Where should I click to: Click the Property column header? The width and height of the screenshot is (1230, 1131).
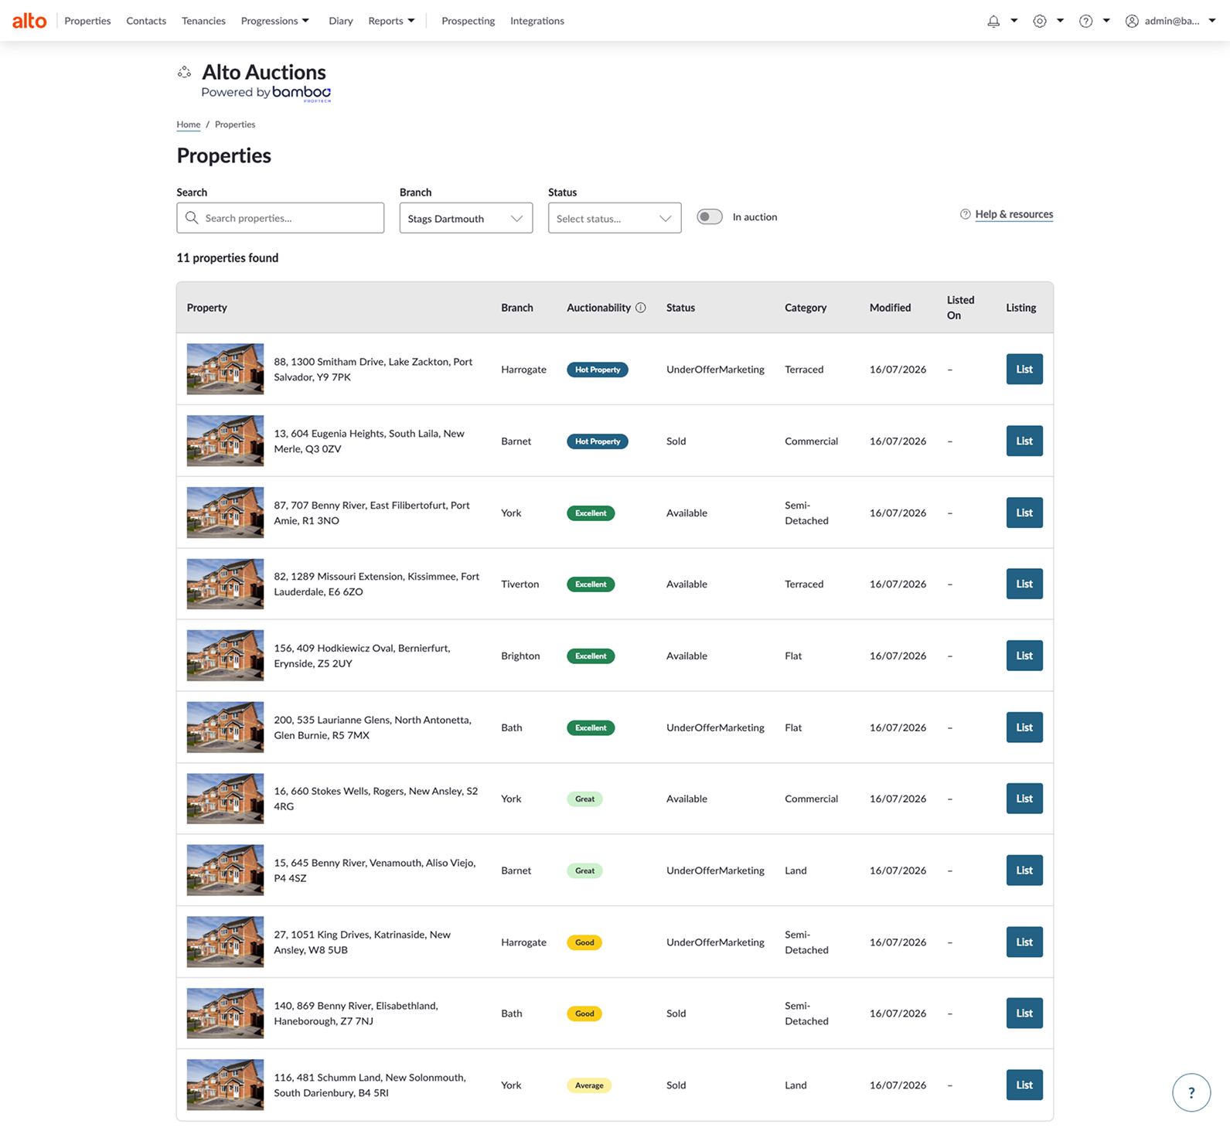(207, 308)
